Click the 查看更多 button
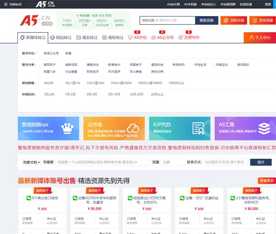276x234 pixels. (x=267, y=181)
